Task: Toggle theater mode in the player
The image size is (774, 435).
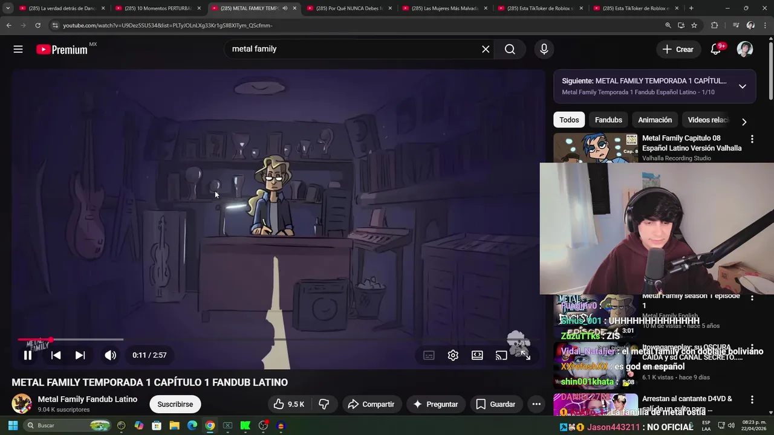Action: 477,355
